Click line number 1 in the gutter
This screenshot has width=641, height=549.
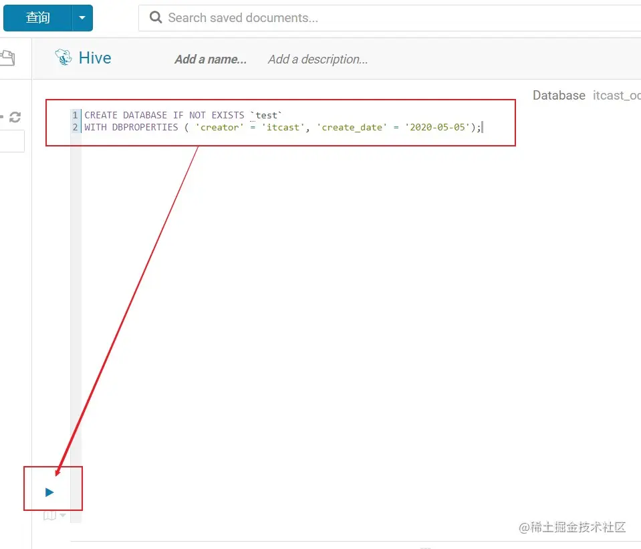76,116
